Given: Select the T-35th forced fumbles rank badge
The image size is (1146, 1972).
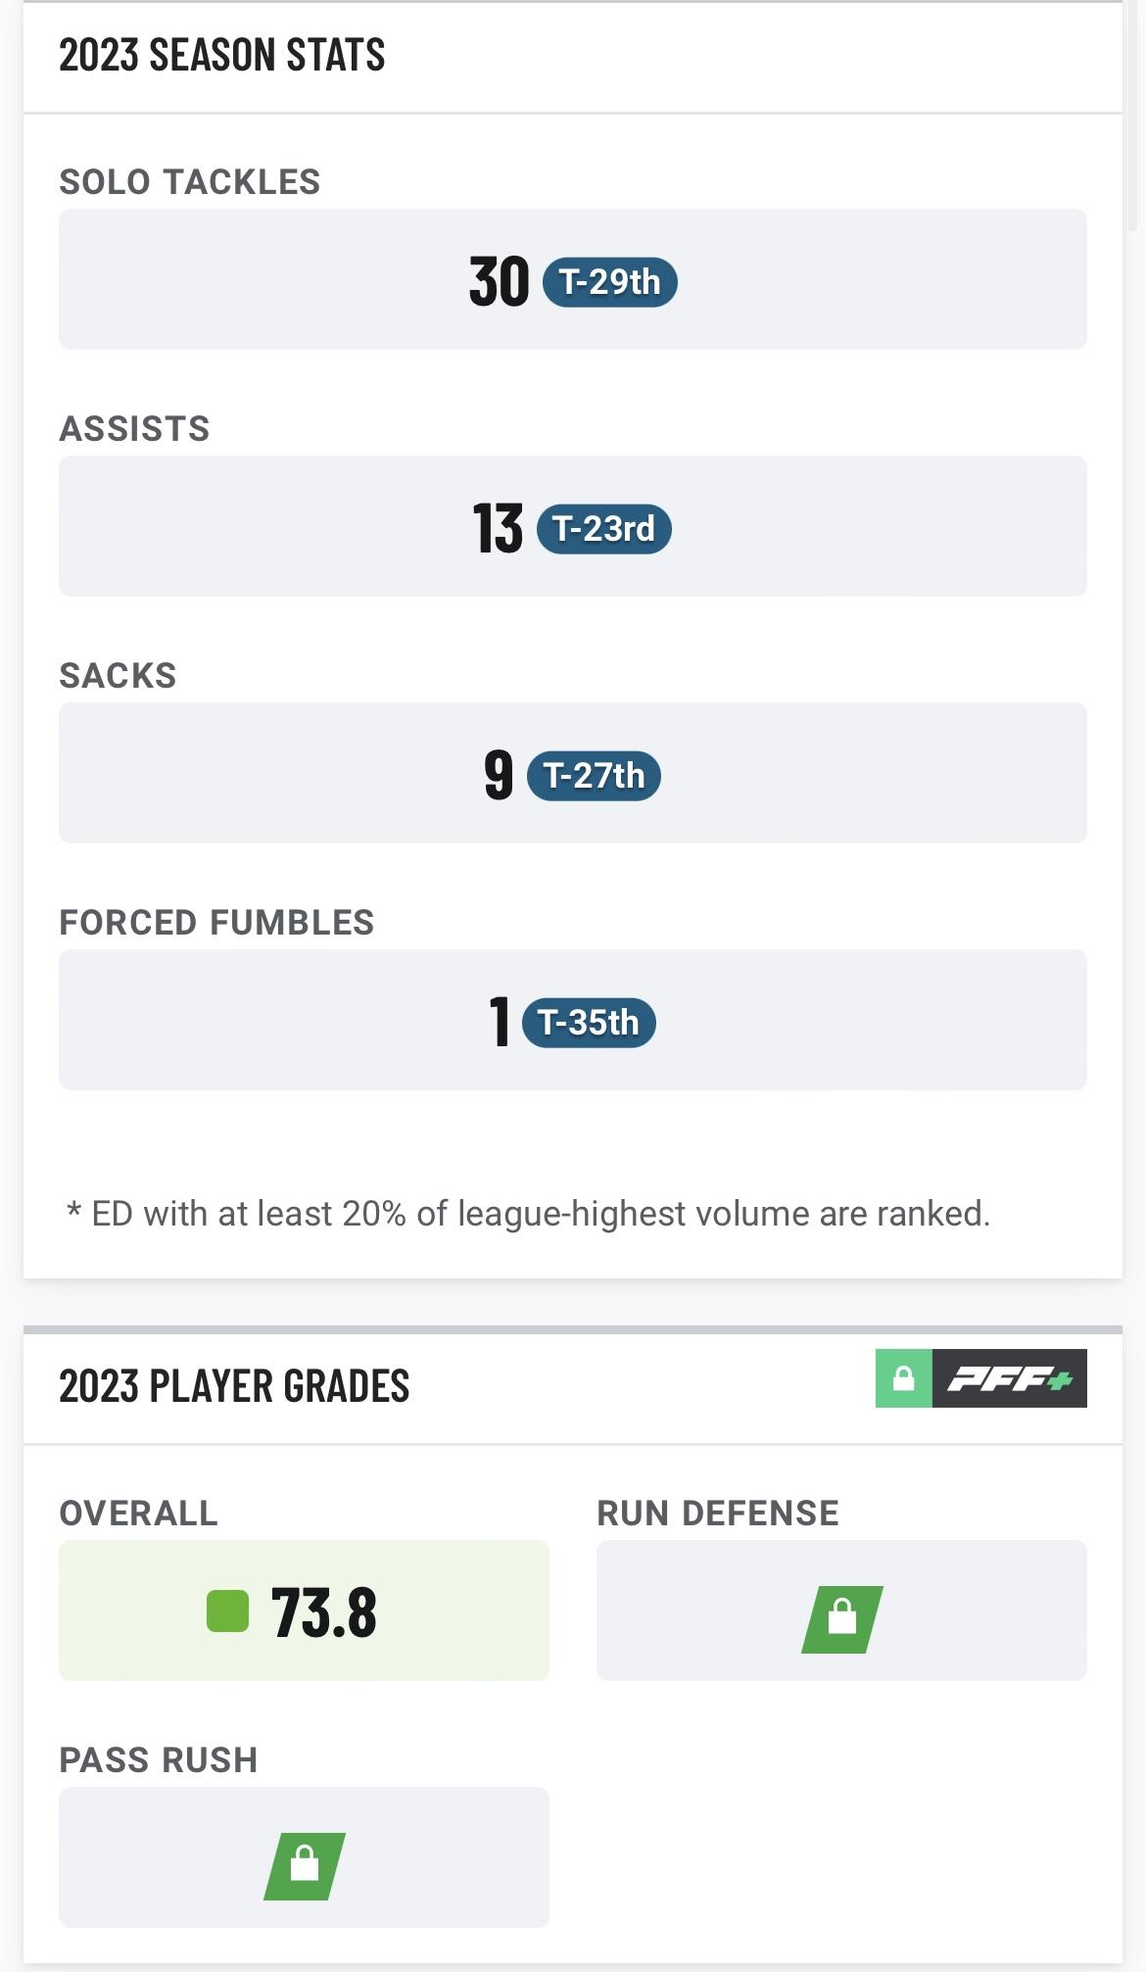Looking at the screenshot, I should click(x=588, y=1023).
